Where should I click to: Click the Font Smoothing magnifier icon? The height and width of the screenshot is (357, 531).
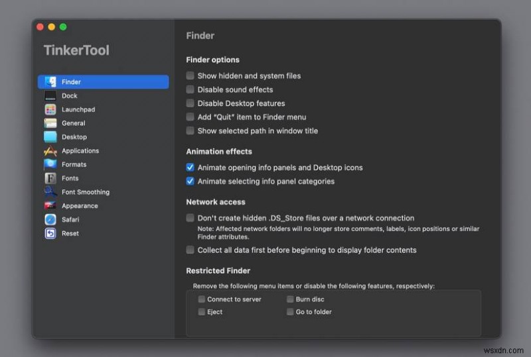50,191
